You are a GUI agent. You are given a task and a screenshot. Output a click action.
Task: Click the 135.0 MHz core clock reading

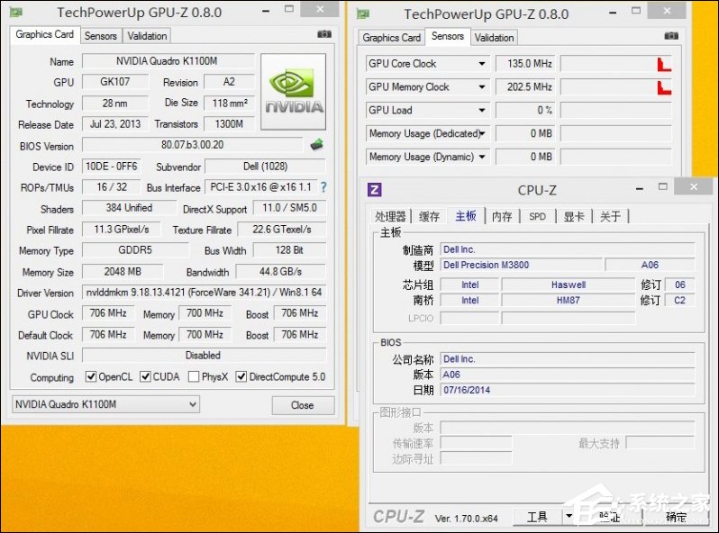pyautogui.click(x=525, y=64)
